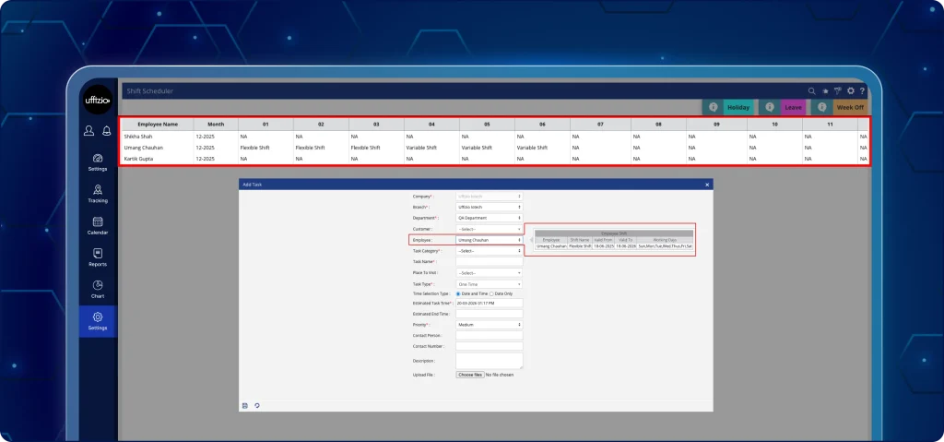Click the 11 day column header

click(x=830, y=125)
